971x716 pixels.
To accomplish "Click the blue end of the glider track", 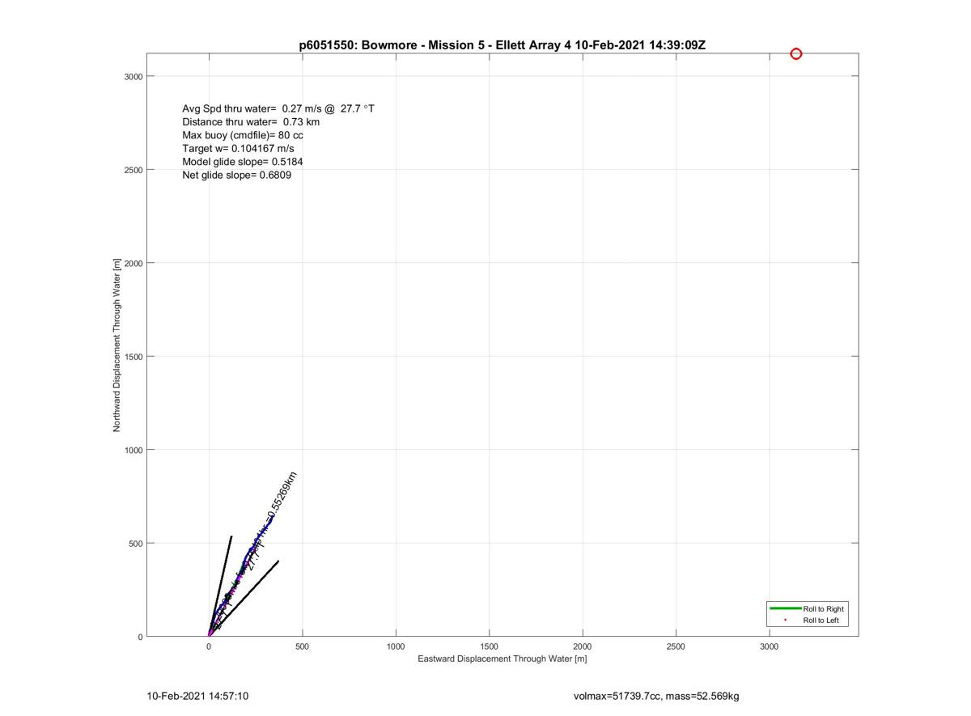I will [x=270, y=519].
